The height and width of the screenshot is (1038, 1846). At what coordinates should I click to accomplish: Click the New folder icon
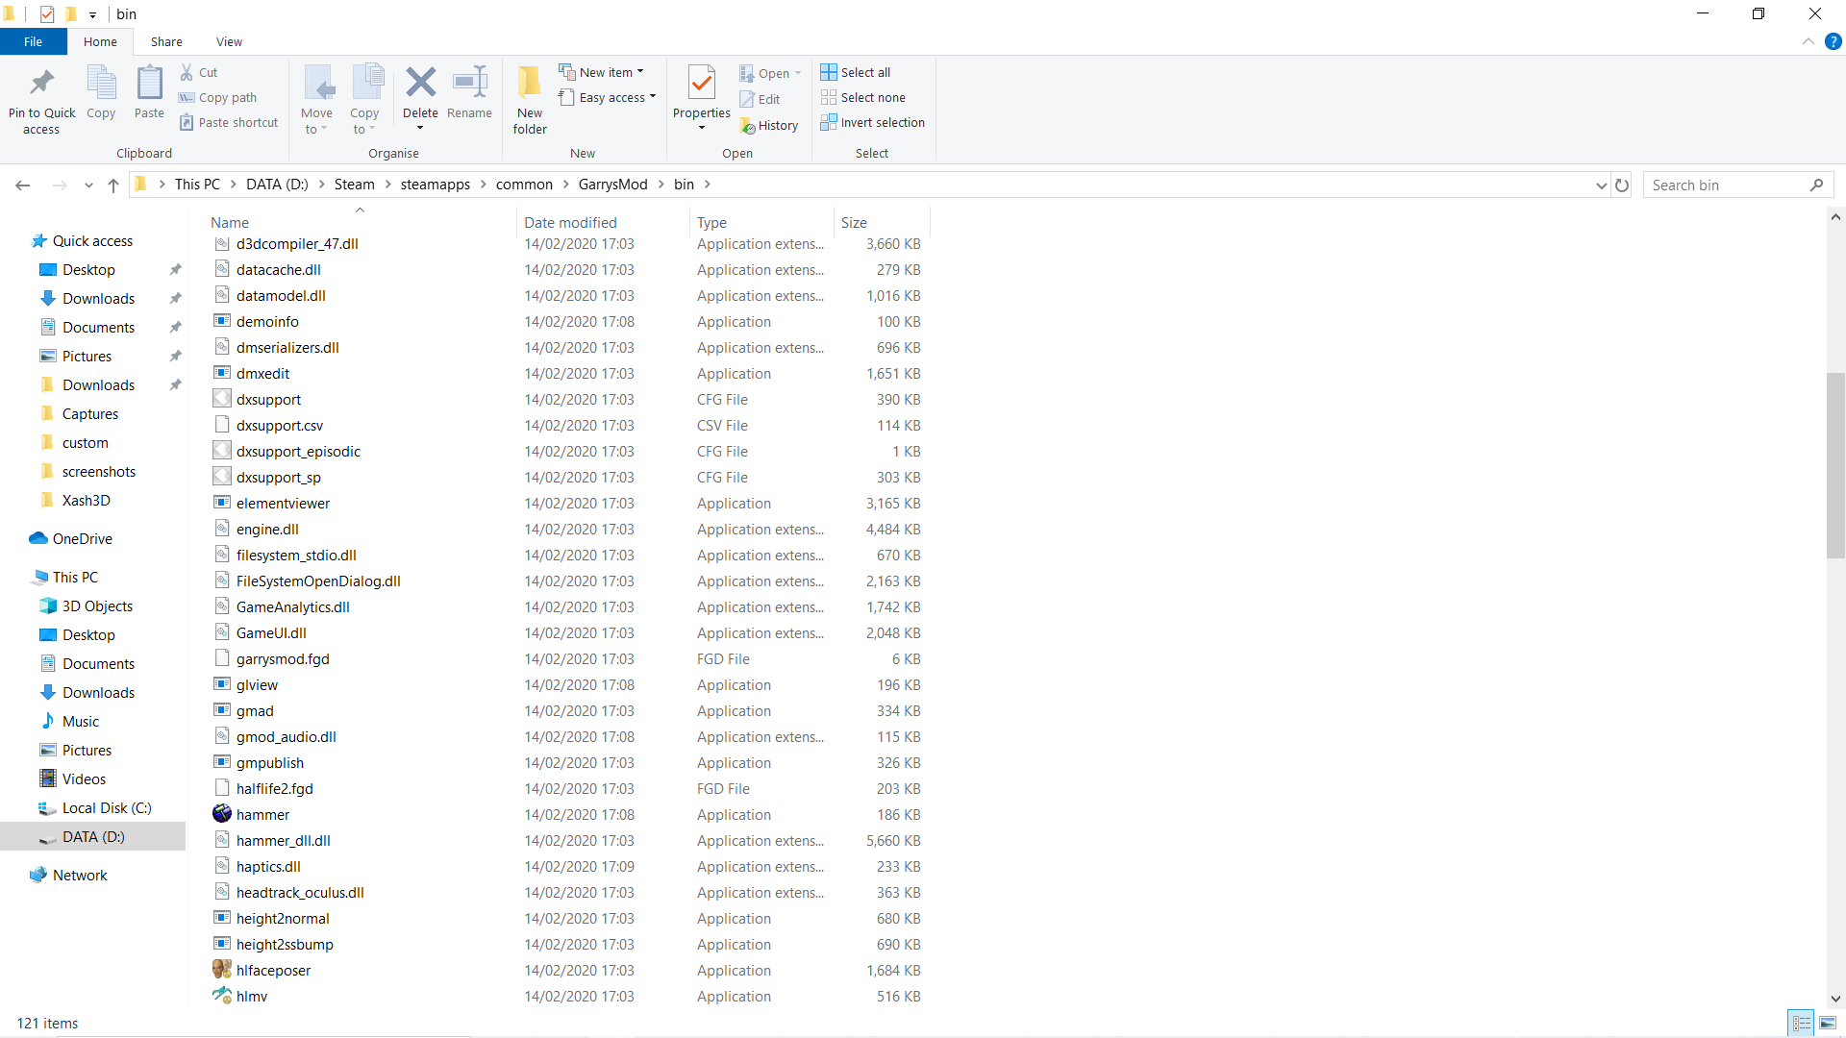[529, 84]
